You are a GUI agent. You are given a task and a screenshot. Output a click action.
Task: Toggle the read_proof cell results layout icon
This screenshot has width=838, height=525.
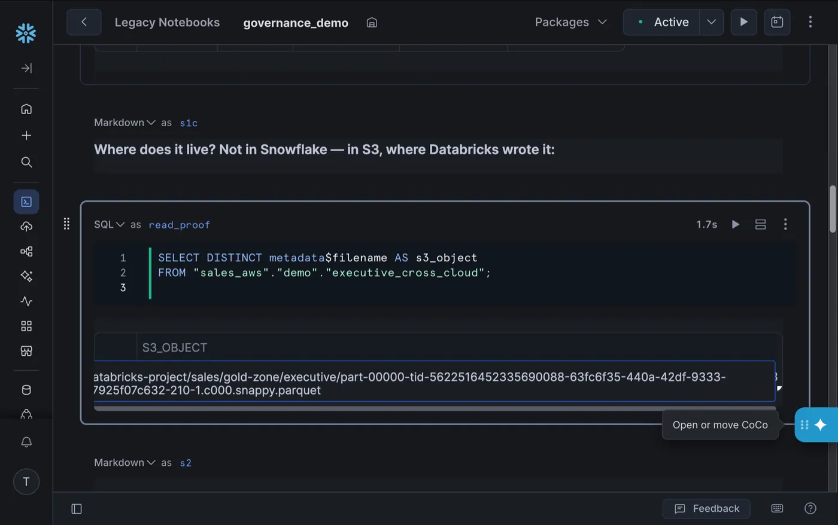pos(760,224)
